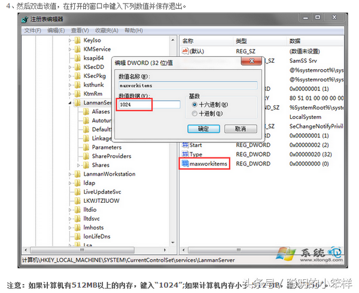Expand the KeyIso tree node
The width and height of the screenshot is (359, 293).
[70, 41]
